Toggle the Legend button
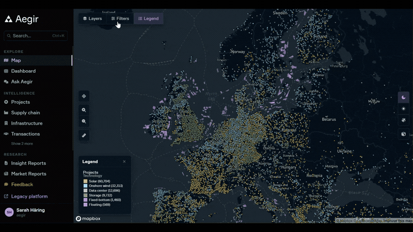The image size is (413, 232). coord(149,19)
